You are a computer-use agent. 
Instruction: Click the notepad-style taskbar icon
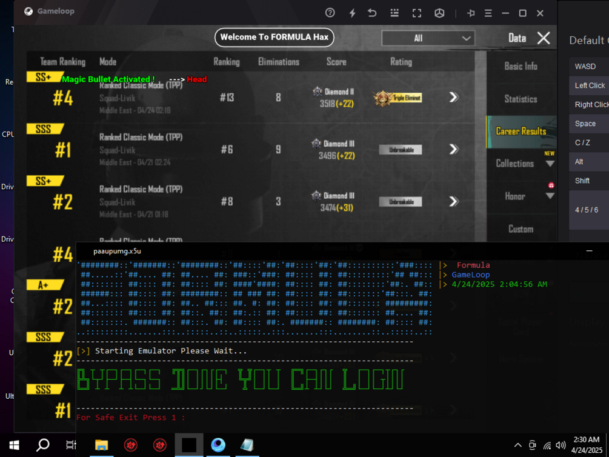[x=247, y=445]
